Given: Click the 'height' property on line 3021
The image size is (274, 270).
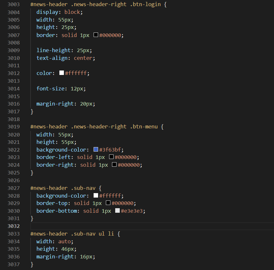Looking at the screenshot, I should coord(46,142).
